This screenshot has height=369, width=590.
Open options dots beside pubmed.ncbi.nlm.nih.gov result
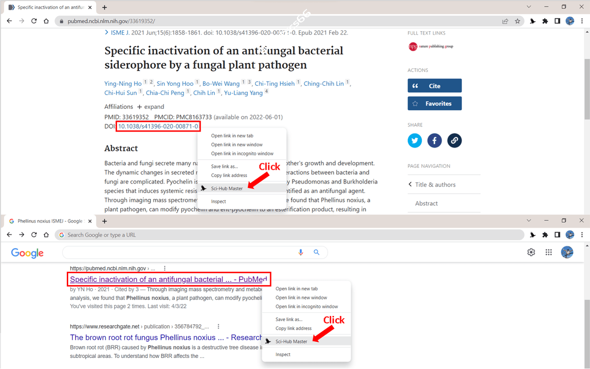click(x=165, y=268)
